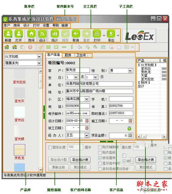Screen dimensions: 172x194
Task: Open the 经办人 dropdown showing 王五
Action: coord(87,135)
